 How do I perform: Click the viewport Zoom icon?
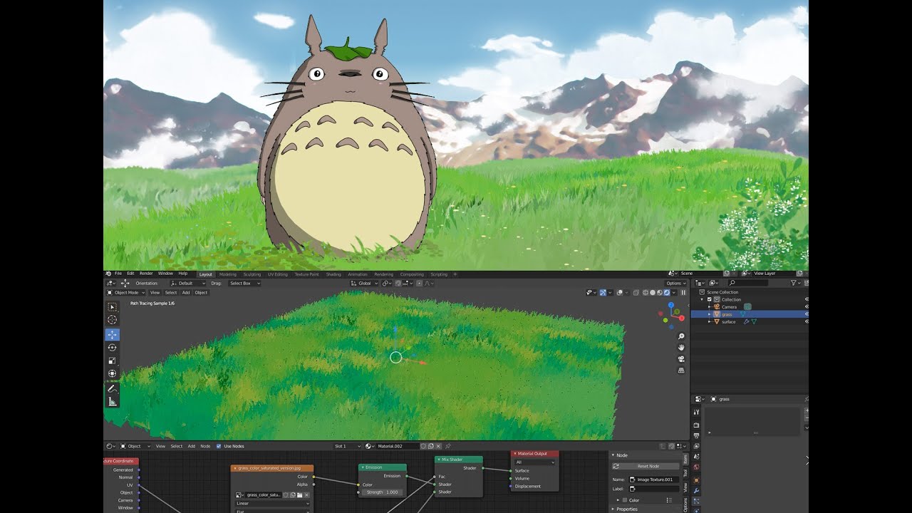pos(681,336)
